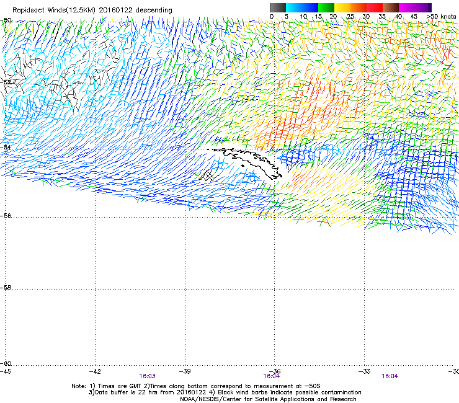Click the latitude label '-54'
459x403 pixels.
6,147
